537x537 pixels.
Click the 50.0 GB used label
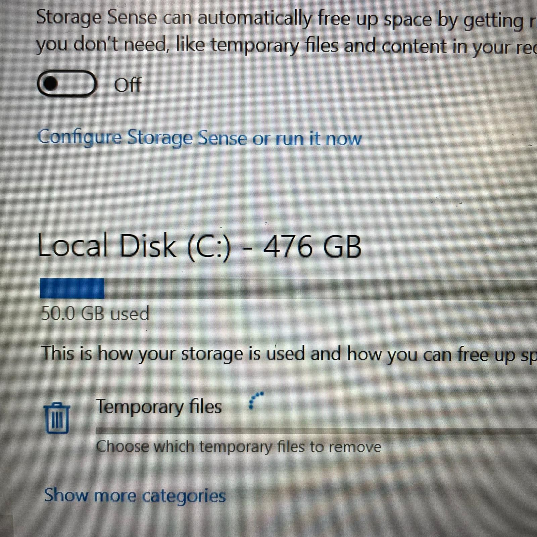96,314
